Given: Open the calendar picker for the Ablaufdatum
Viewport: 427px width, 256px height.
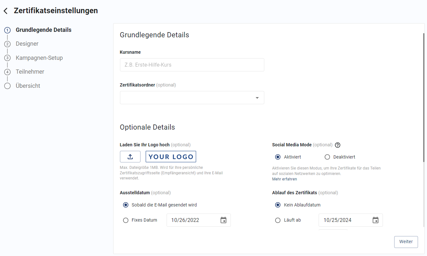Looking at the screenshot, I should [x=376, y=220].
